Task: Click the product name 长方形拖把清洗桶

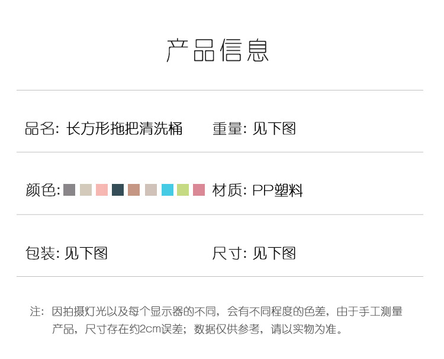Action: tap(124, 128)
